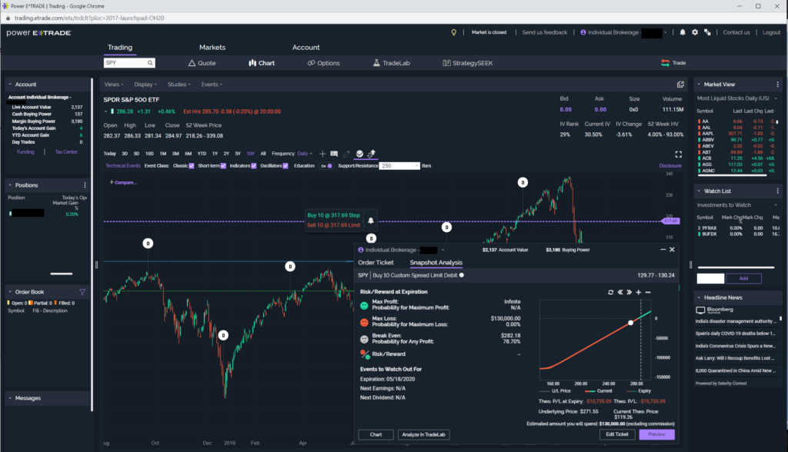Open the Funding link
The image size is (788, 452).
pyautogui.click(x=25, y=151)
